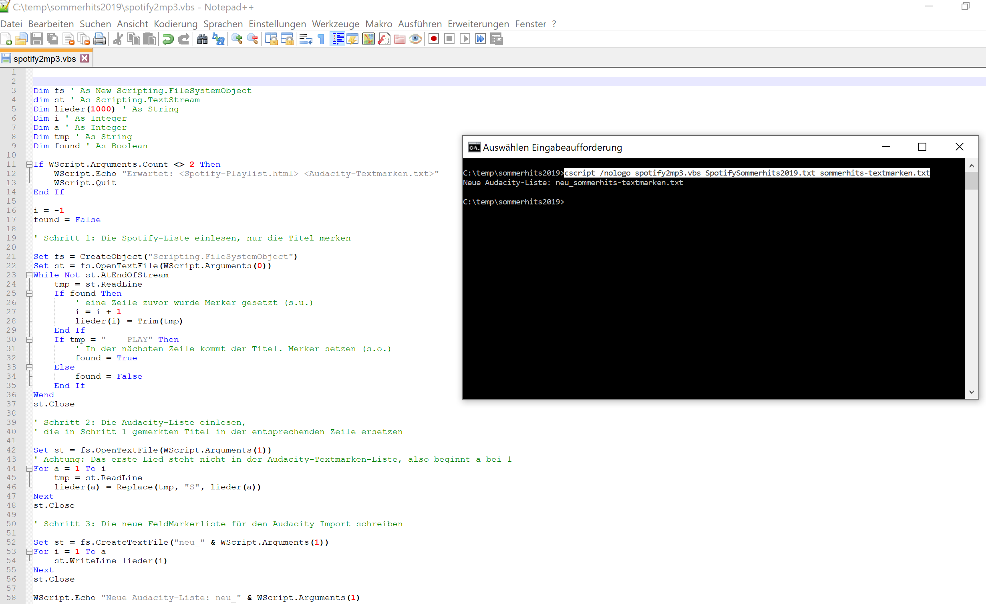Toggle synchronized horizontal scrolling

287,39
